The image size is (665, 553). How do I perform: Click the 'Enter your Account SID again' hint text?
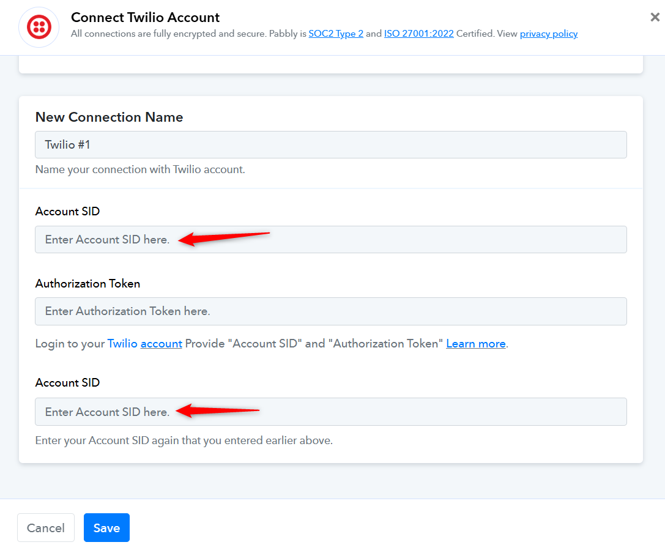(x=184, y=440)
